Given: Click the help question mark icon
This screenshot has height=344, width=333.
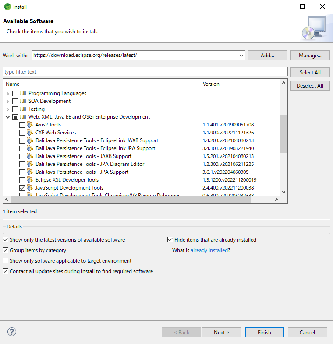Looking at the screenshot, I should [x=12, y=332].
